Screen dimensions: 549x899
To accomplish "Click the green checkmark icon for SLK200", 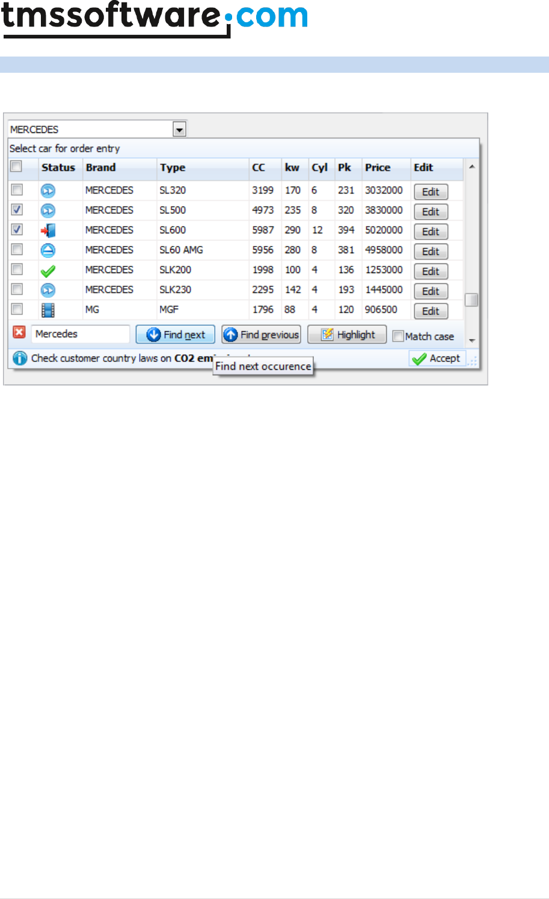I will pyautogui.click(x=48, y=271).
